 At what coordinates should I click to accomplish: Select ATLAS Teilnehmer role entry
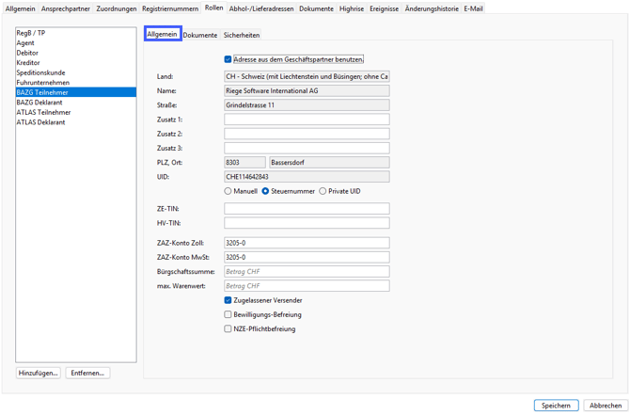pyautogui.click(x=43, y=112)
